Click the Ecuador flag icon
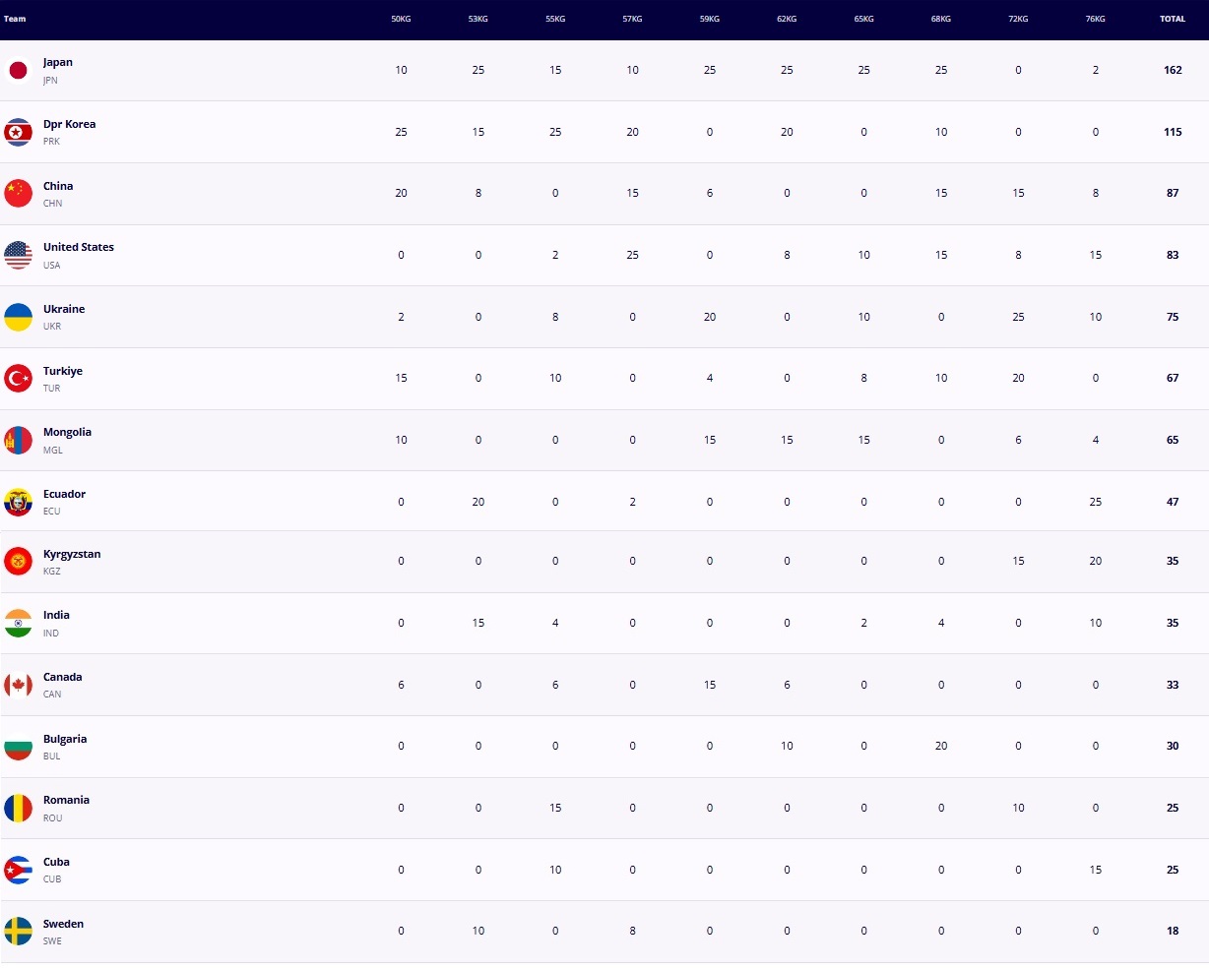The width and height of the screenshot is (1209, 968). click(18, 502)
